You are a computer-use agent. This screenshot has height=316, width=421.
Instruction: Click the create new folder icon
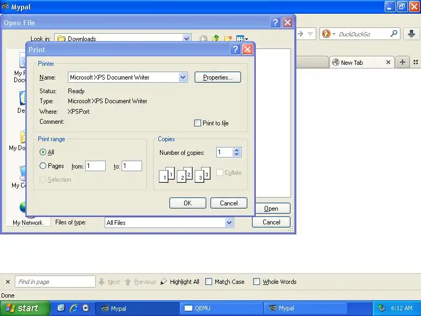tap(228, 38)
